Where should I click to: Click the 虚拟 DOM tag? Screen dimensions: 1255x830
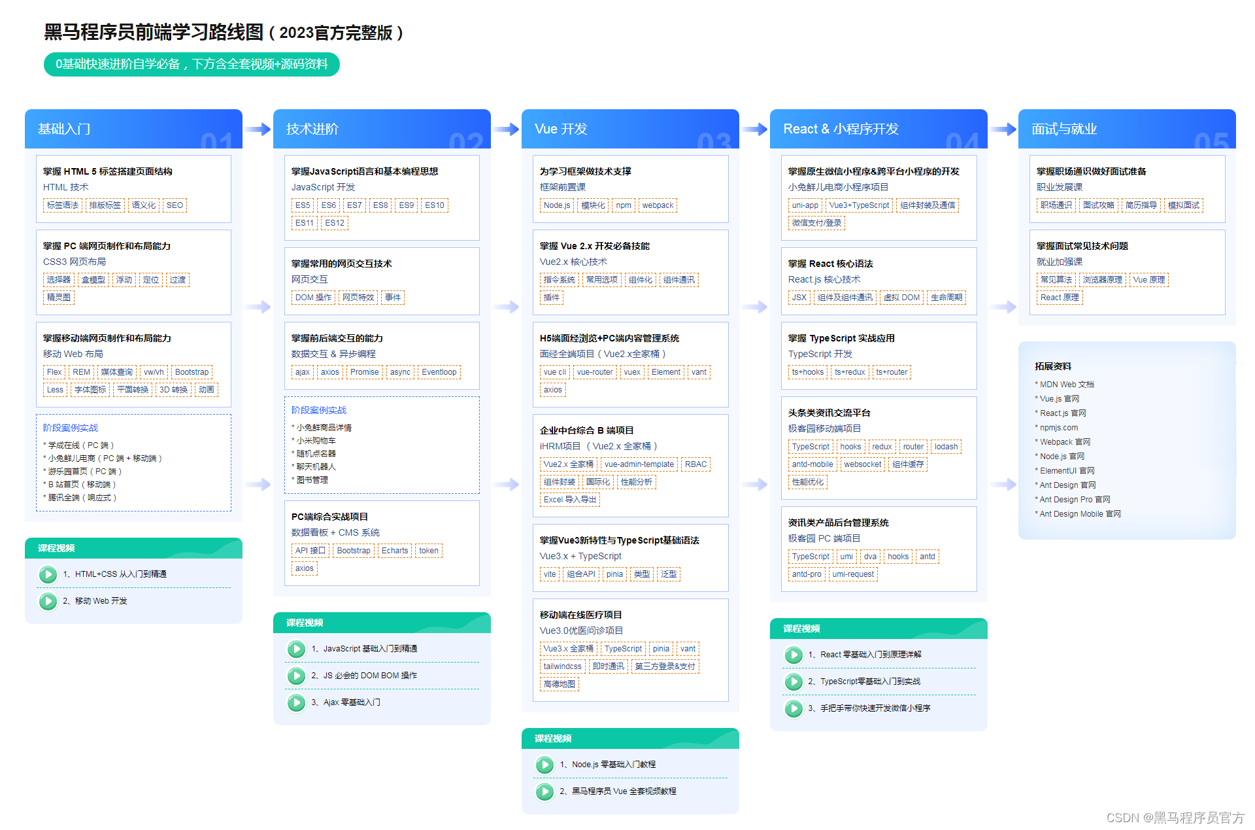pyautogui.click(x=902, y=298)
